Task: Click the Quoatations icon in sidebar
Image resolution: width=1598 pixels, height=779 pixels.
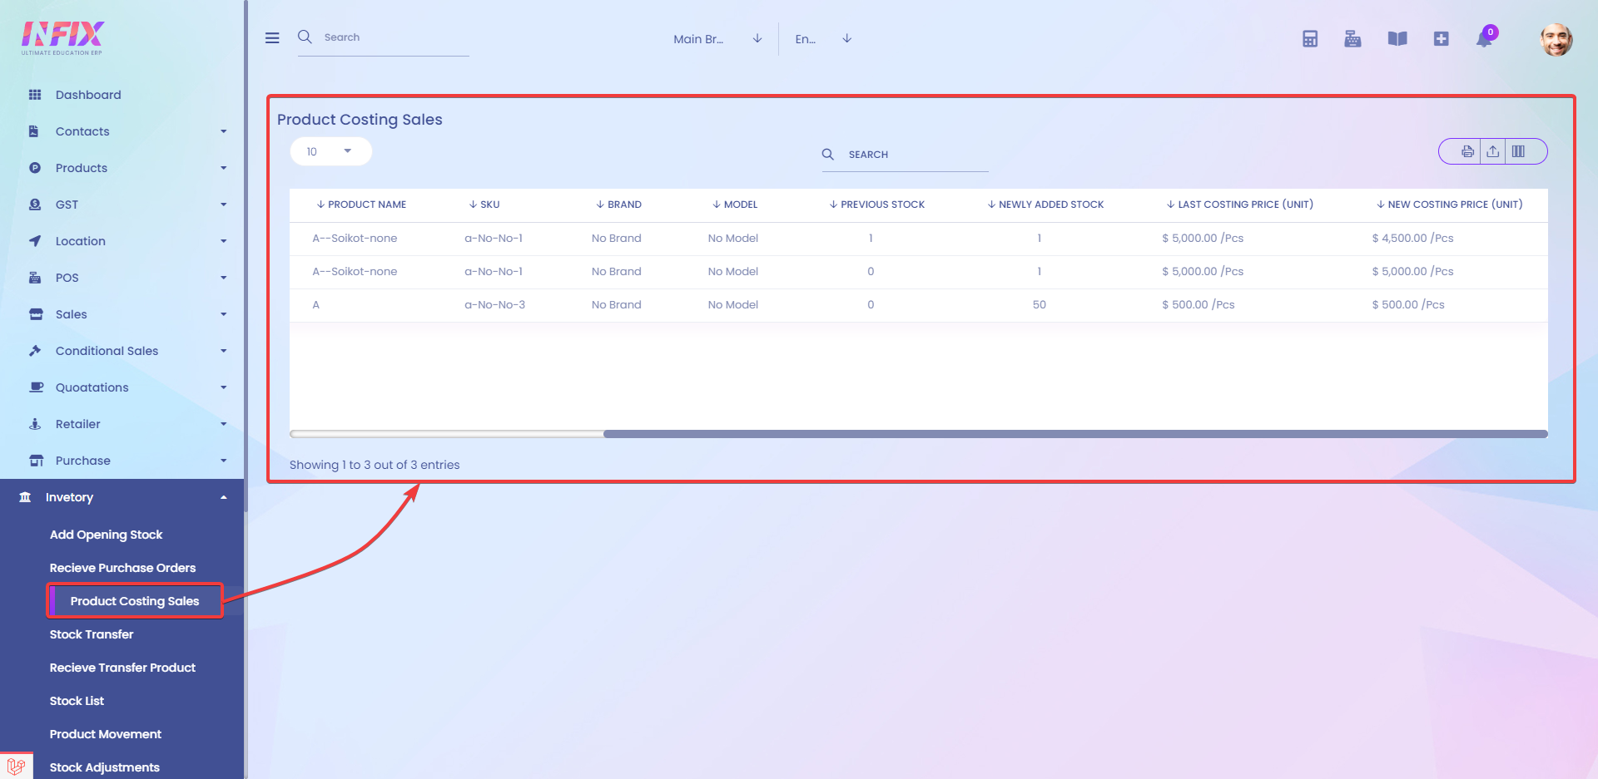Action: point(36,387)
